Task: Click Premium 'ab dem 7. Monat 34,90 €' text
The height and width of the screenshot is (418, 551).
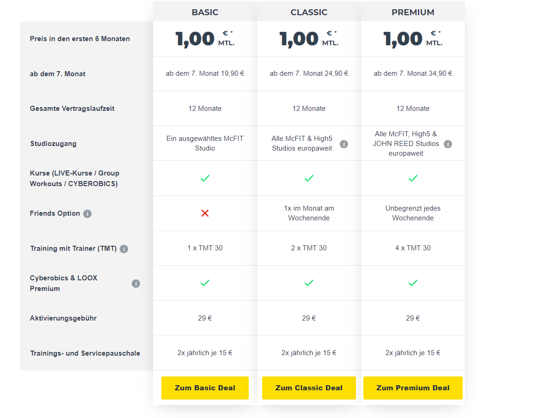Action: click(x=413, y=73)
